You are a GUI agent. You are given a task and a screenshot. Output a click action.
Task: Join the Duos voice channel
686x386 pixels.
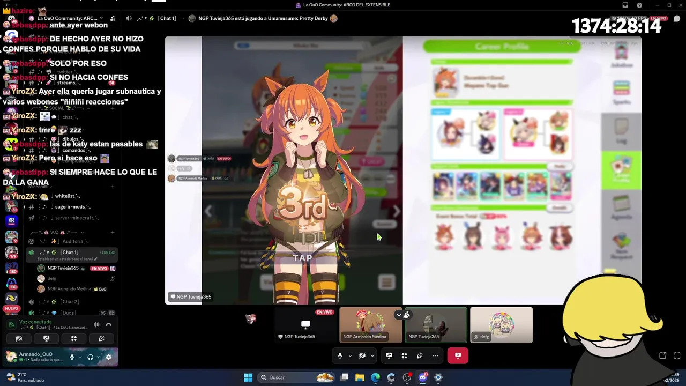click(71, 313)
